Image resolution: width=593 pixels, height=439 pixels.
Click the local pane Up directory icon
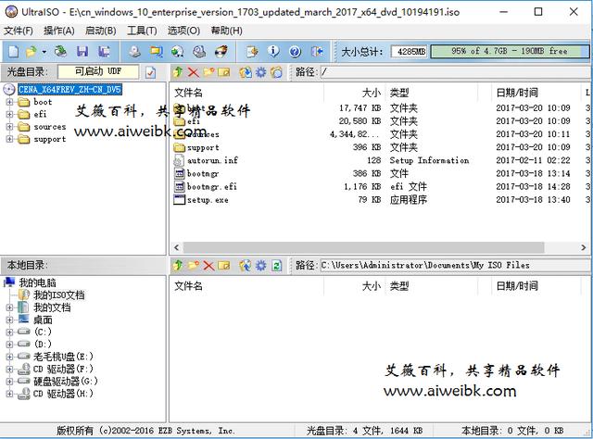[178, 266]
